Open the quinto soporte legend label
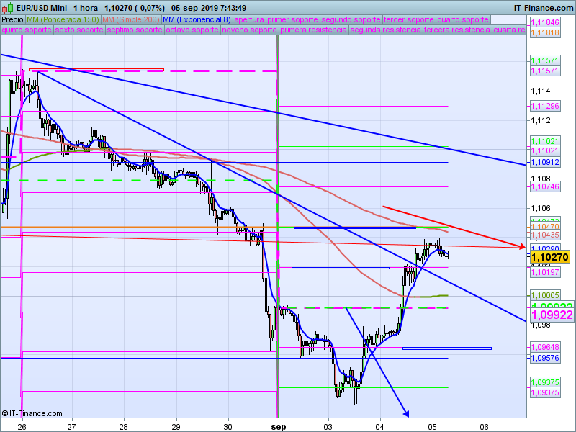The height and width of the screenshot is (432, 576). [27, 30]
